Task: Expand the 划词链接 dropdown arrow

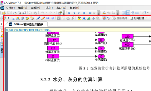Action: pos(147,18)
